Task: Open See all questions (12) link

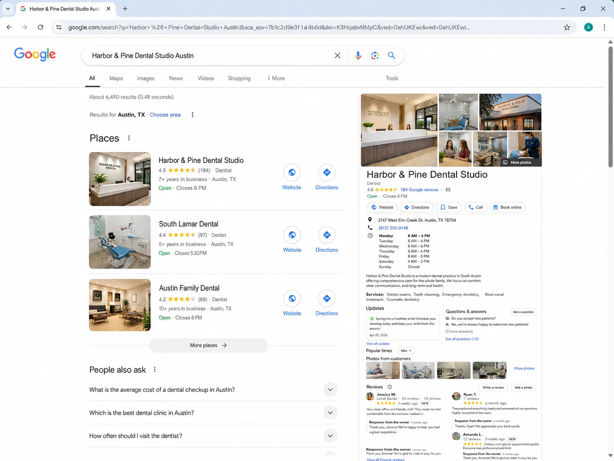Action: point(462,339)
